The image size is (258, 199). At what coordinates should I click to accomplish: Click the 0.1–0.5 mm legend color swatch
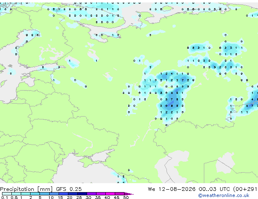click(7, 194)
